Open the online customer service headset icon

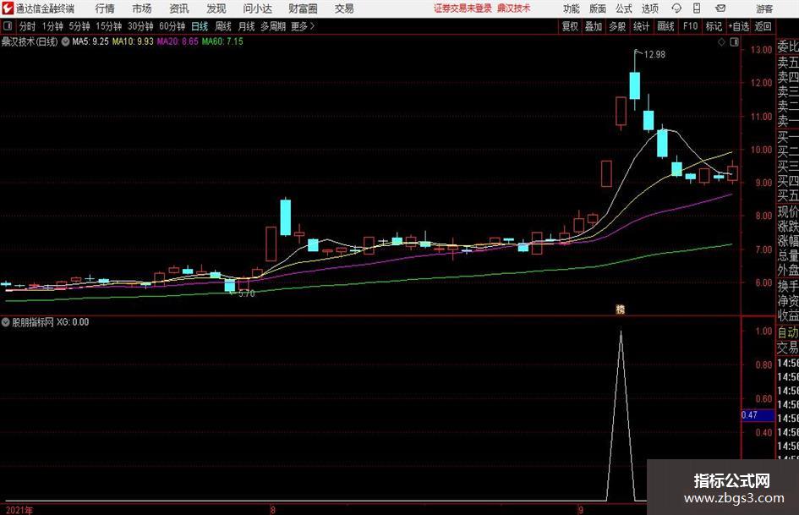(x=676, y=8)
